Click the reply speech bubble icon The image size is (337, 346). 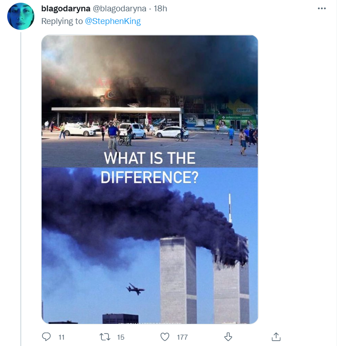click(x=46, y=336)
